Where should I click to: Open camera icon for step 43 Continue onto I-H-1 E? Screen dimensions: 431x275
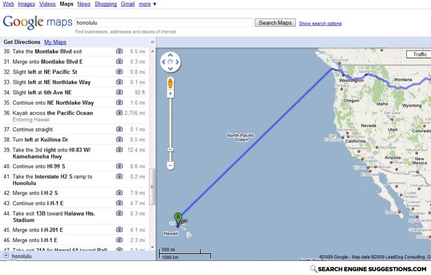tap(119, 203)
